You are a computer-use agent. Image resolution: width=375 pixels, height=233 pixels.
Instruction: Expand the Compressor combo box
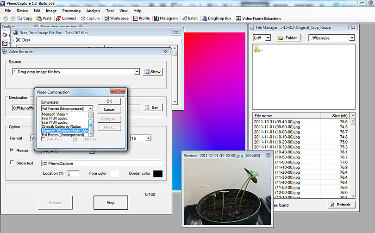(x=90, y=108)
